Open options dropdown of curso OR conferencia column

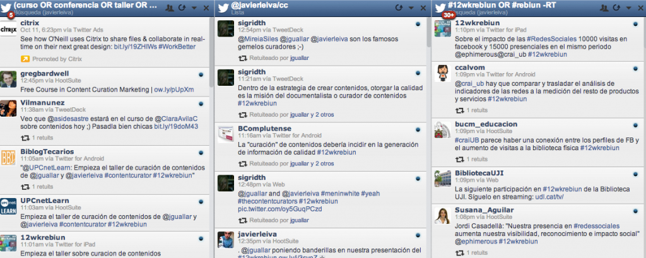click(194, 8)
